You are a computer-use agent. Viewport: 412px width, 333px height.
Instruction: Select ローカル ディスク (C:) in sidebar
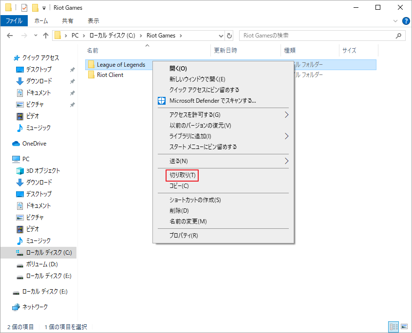[x=38, y=253]
